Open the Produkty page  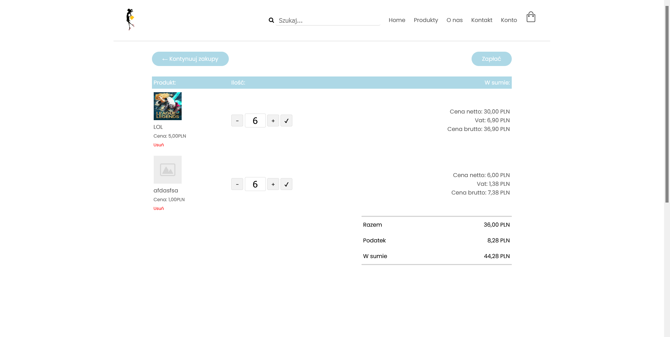click(425, 20)
